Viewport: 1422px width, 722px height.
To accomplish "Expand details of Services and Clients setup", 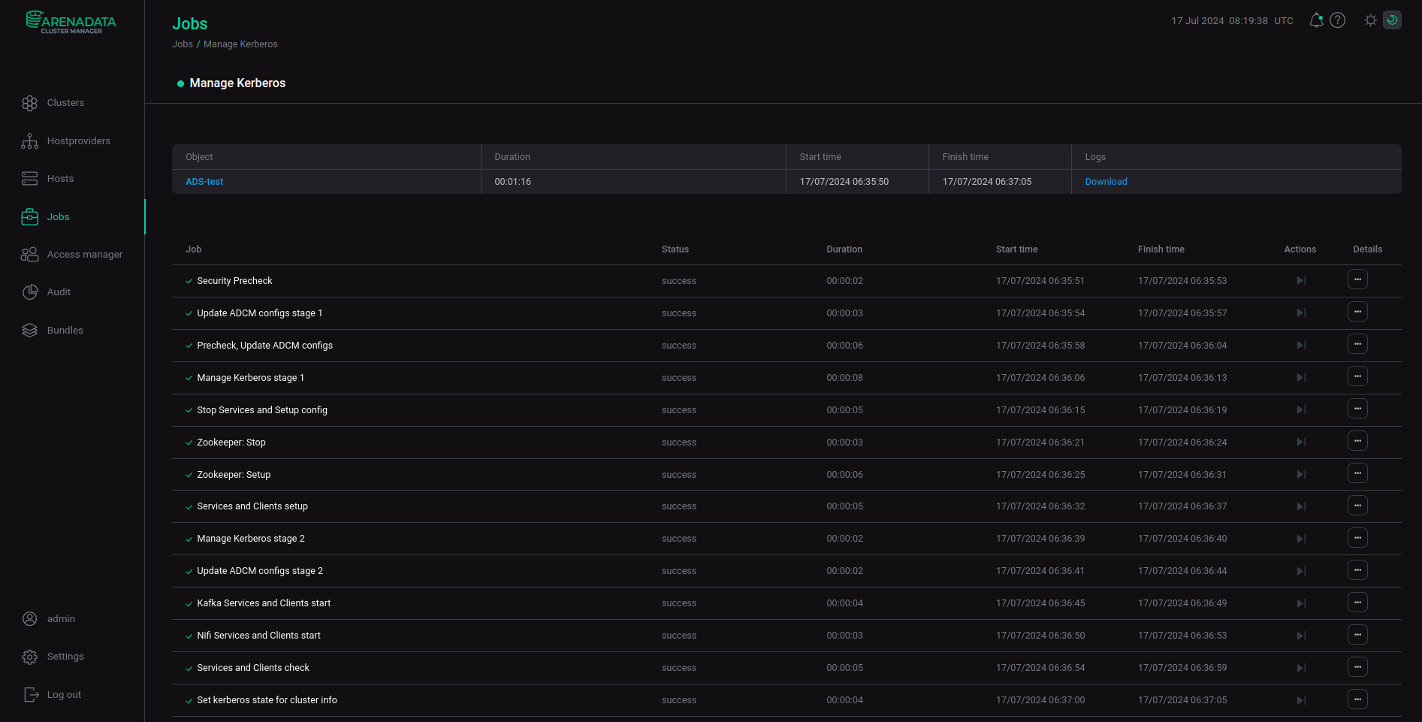I will [1357, 506].
